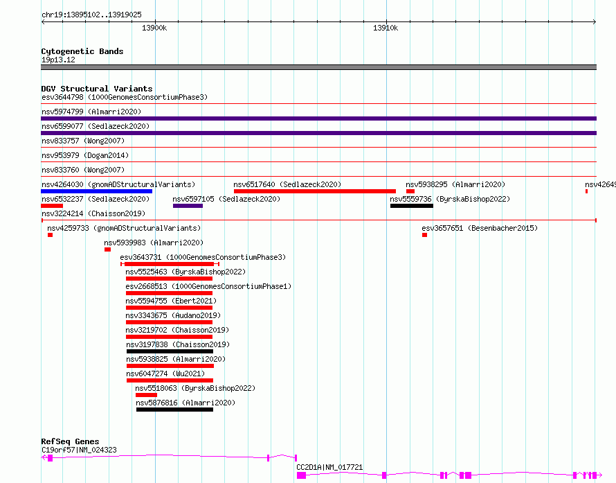Click the CC2D1A|NM_017721 gene label
616x483 pixels.
point(329,467)
